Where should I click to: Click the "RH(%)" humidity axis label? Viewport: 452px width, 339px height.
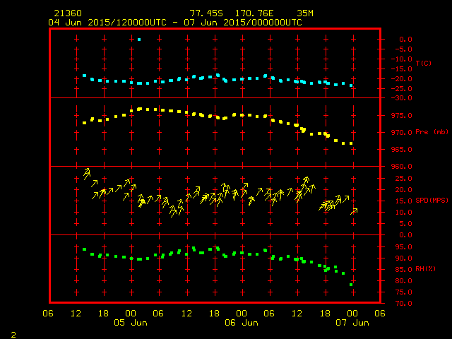(x=425, y=269)
